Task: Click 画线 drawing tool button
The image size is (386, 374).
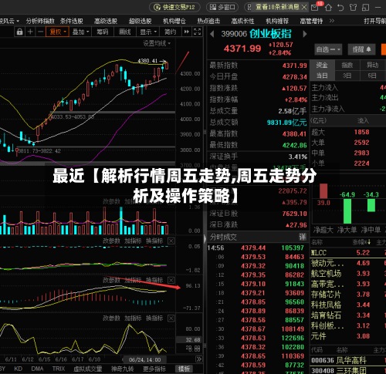Action: point(125,32)
